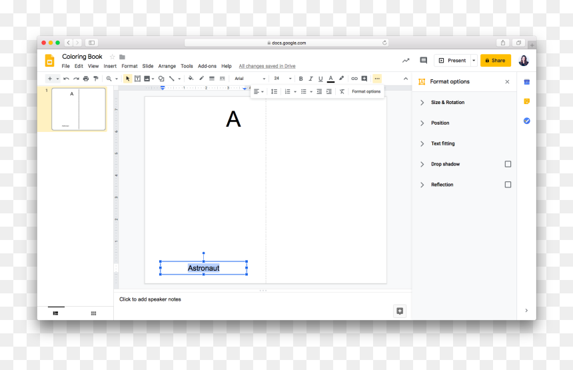This screenshot has height=370, width=573.
Task: Open the Arial font dropdown
Action: coord(250,79)
